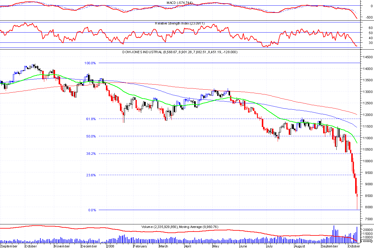Select the Volume and Moving Average title
374x248 pixels.
(180, 227)
